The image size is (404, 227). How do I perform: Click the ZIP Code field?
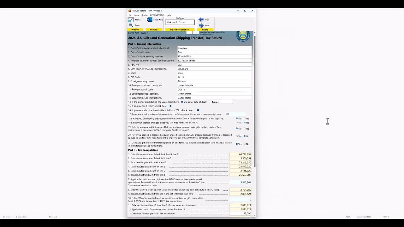pyautogui.click(x=214, y=77)
